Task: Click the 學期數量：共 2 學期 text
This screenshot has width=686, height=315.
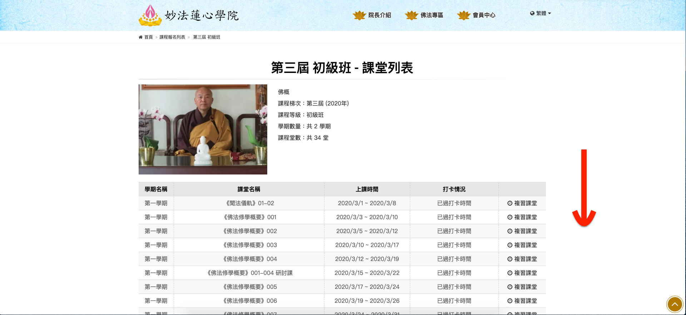Action: click(304, 126)
